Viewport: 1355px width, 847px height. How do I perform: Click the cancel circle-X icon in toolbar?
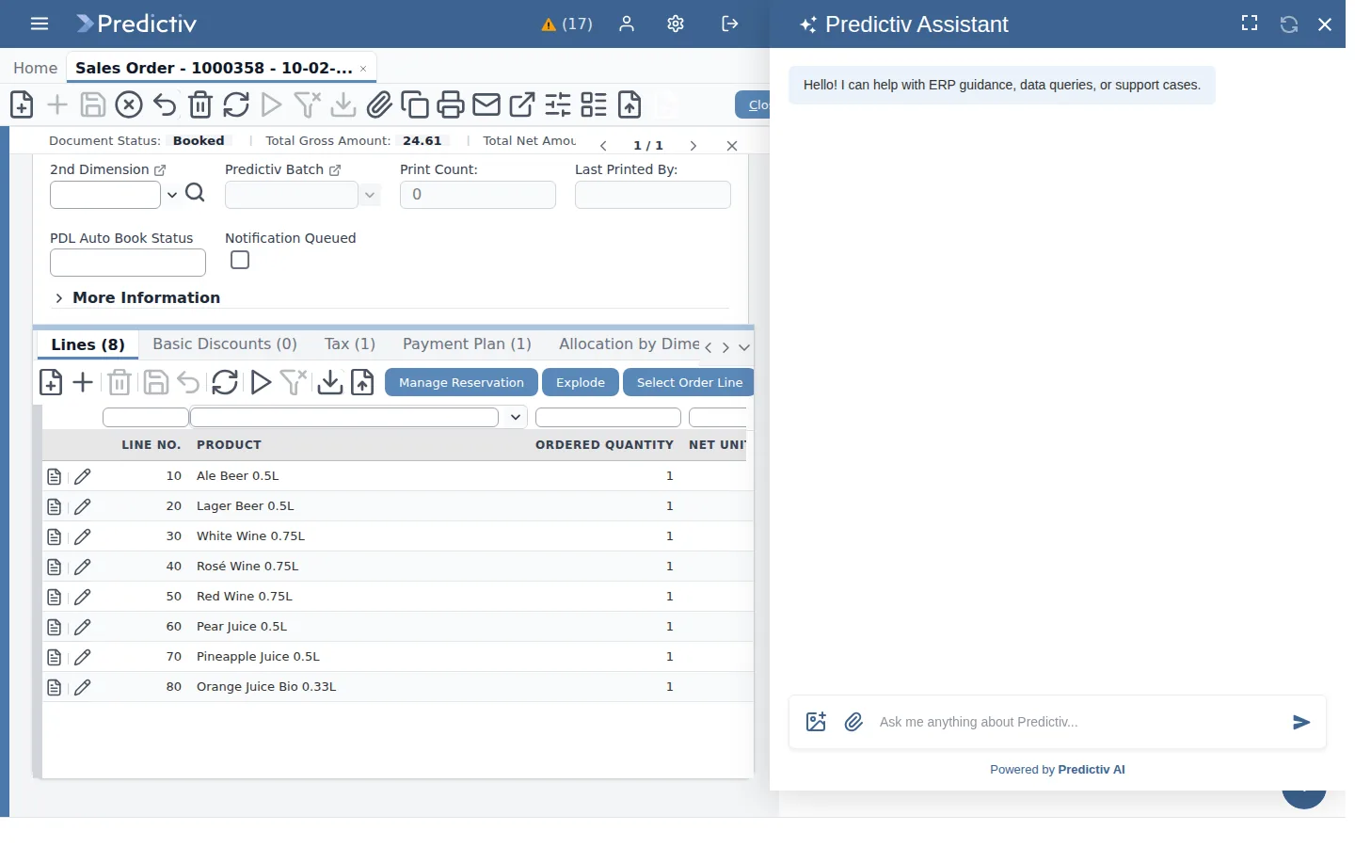click(129, 104)
